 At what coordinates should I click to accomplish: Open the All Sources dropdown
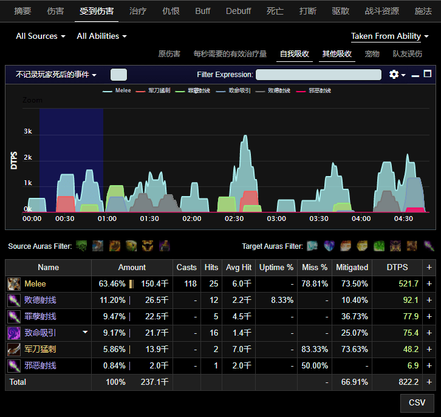point(41,36)
